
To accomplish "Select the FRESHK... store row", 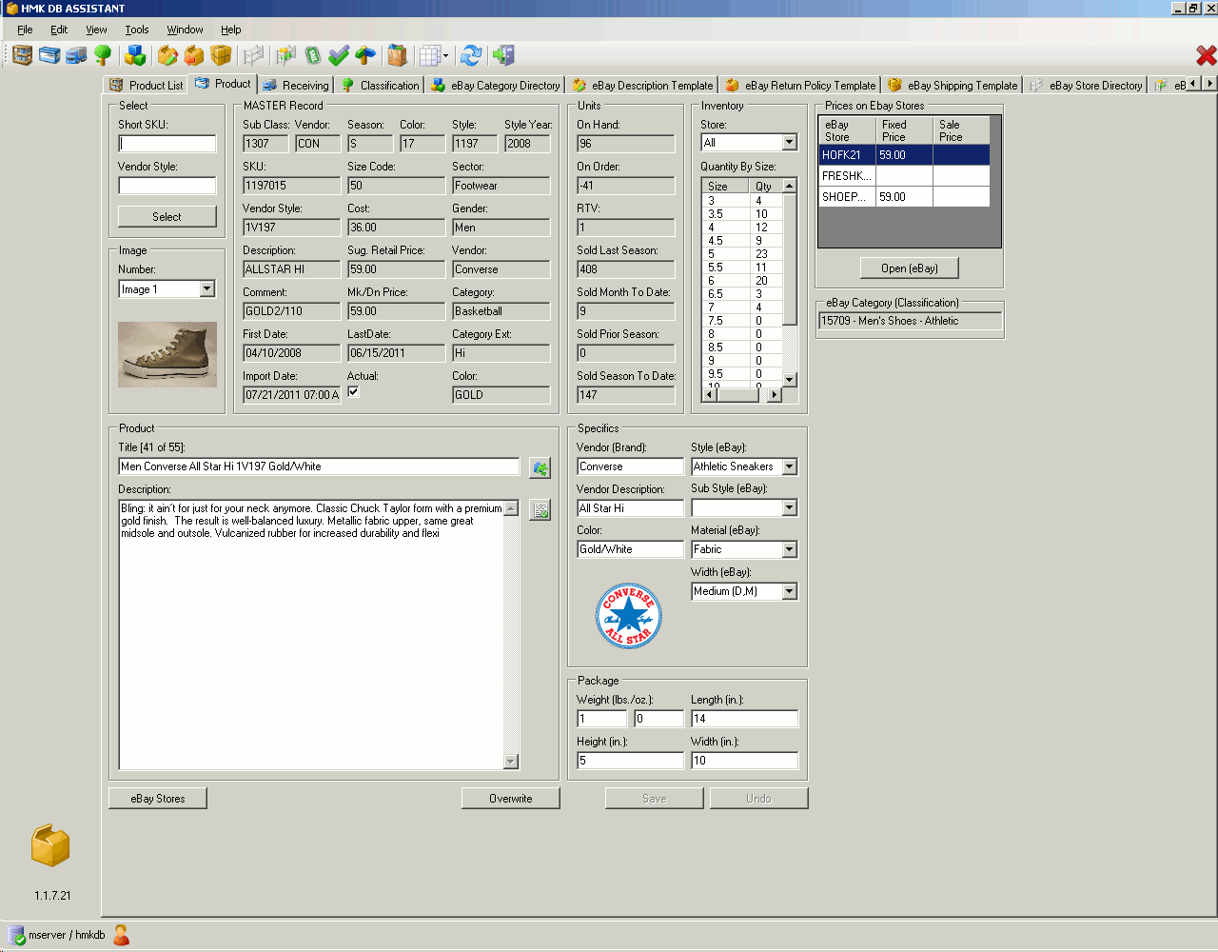I will pos(904,176).
